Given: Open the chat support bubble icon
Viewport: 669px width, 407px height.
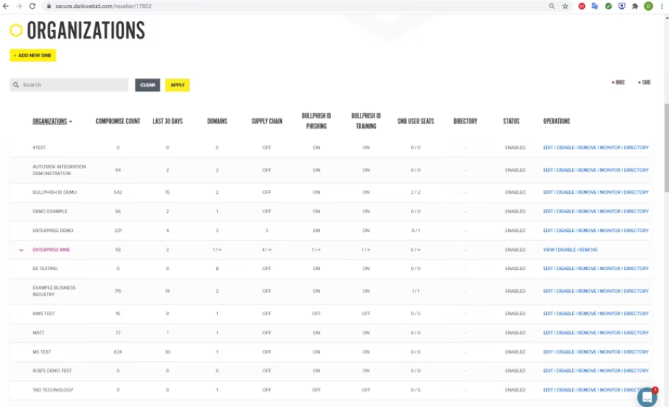Looking at the screenshot, I should 647,397.
